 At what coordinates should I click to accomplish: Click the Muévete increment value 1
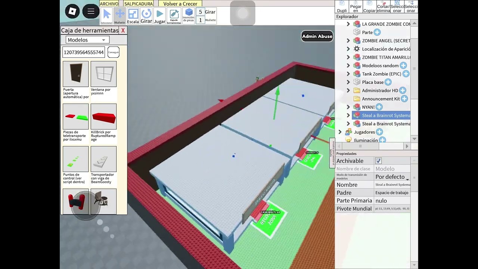201,20
